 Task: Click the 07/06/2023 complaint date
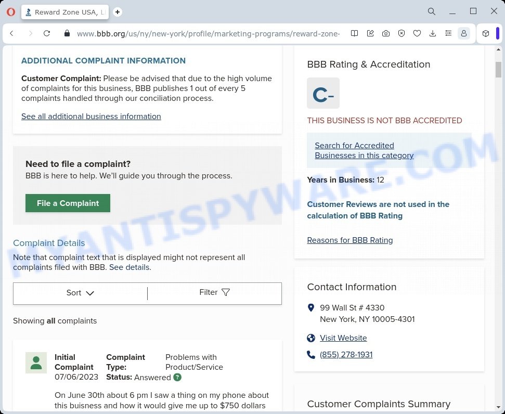pyautogui.click(x=76, y=377)
